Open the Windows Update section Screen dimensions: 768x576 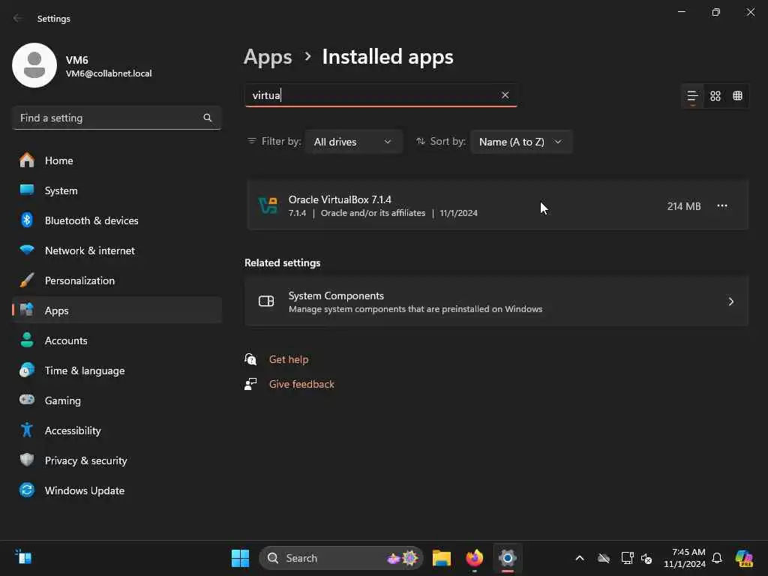[x=85, y=490]
